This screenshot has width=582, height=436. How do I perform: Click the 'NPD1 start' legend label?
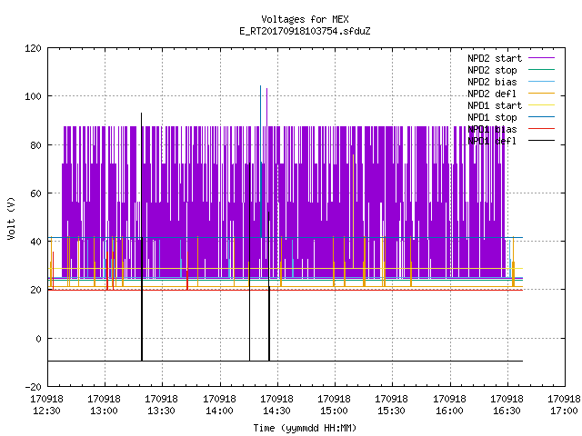coord(495,105)
